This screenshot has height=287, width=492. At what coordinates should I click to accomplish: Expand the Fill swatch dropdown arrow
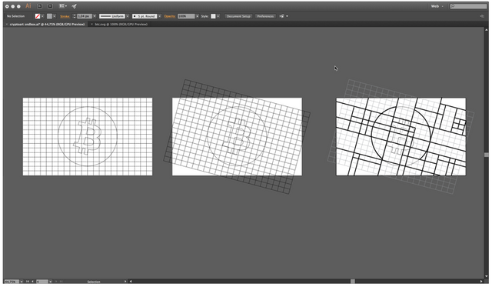(x=43, y=16)
